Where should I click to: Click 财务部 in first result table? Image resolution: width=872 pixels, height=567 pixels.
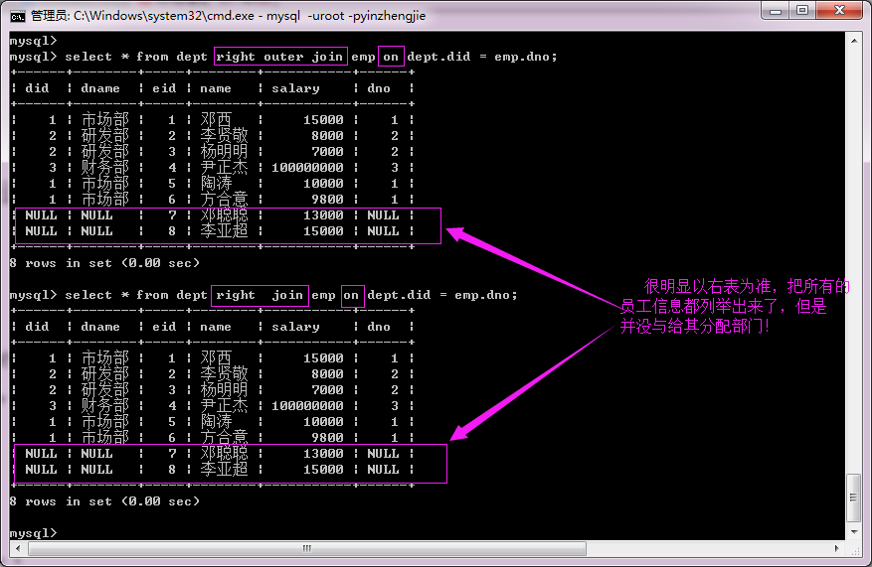pos(105,167)
